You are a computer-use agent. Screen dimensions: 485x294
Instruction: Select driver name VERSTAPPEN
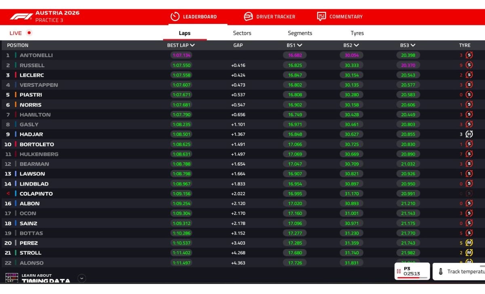[39, 85]
